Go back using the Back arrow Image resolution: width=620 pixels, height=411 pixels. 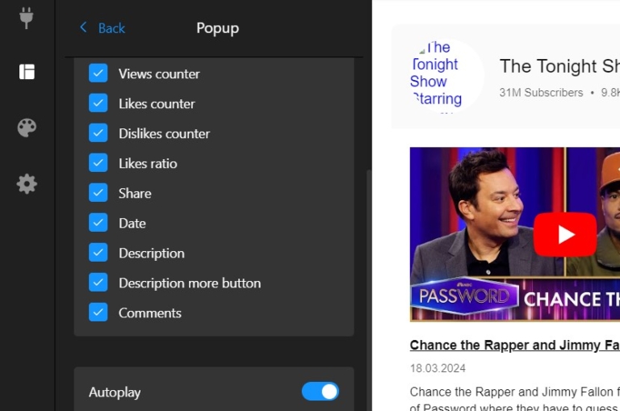[102, 28]
